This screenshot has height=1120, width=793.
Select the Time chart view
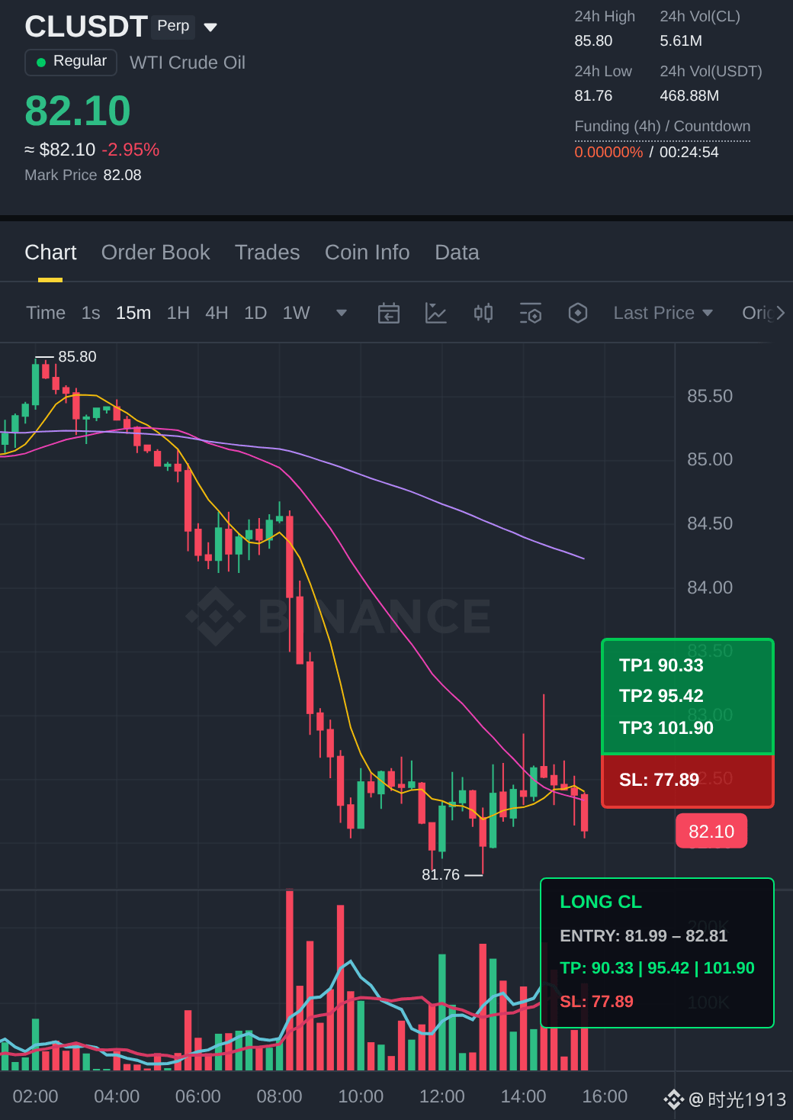point(46,313)
